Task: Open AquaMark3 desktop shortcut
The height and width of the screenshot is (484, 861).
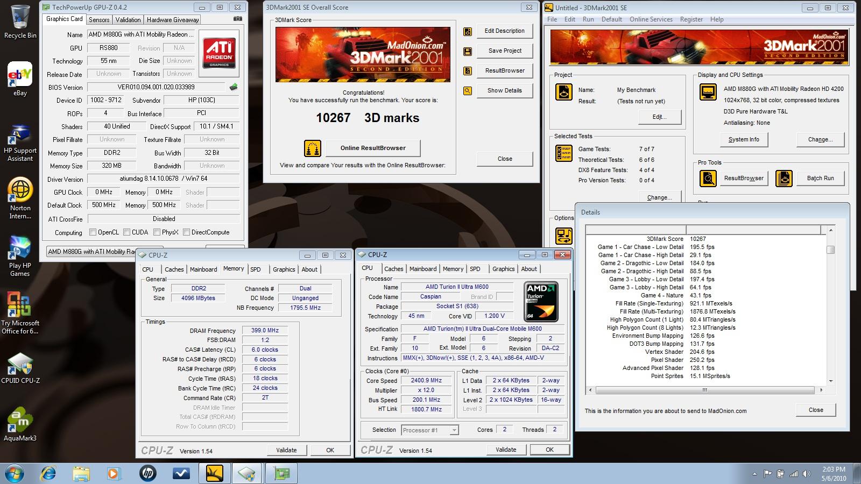Action: pos(20,425)
